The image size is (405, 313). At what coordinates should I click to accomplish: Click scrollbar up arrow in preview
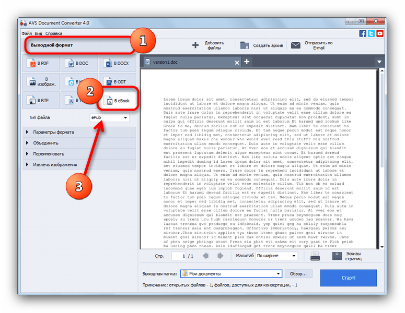coord(382,70)
